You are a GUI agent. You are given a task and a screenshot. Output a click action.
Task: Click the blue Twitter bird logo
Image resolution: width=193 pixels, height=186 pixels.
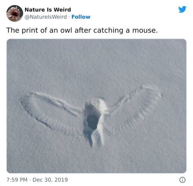point(182,9)
